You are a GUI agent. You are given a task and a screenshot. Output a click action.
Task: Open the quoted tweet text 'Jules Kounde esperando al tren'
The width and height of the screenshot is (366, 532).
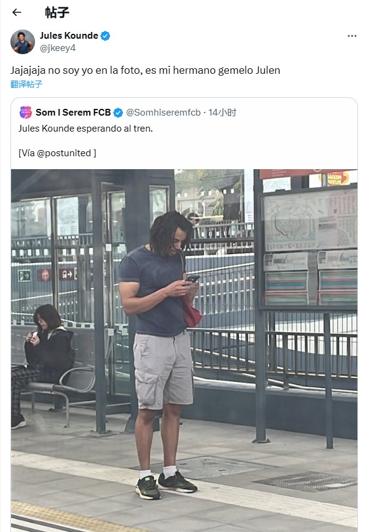click(x=85, y=129)
